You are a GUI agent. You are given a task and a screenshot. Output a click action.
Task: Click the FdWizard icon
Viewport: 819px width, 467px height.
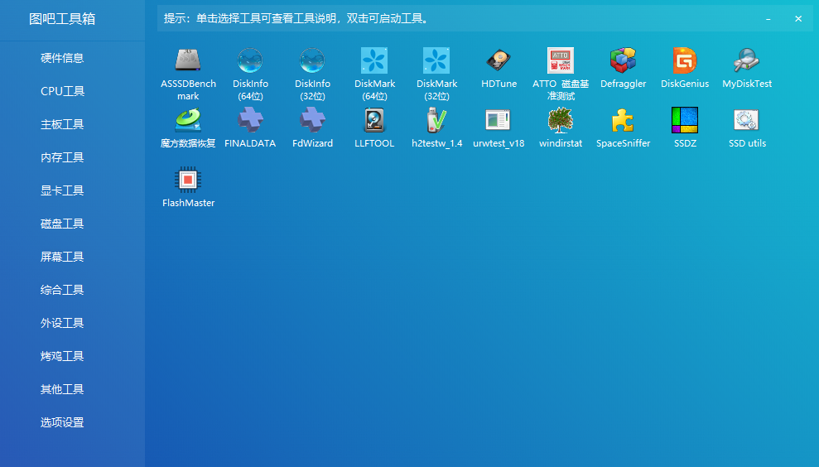[x=312, y=120]
